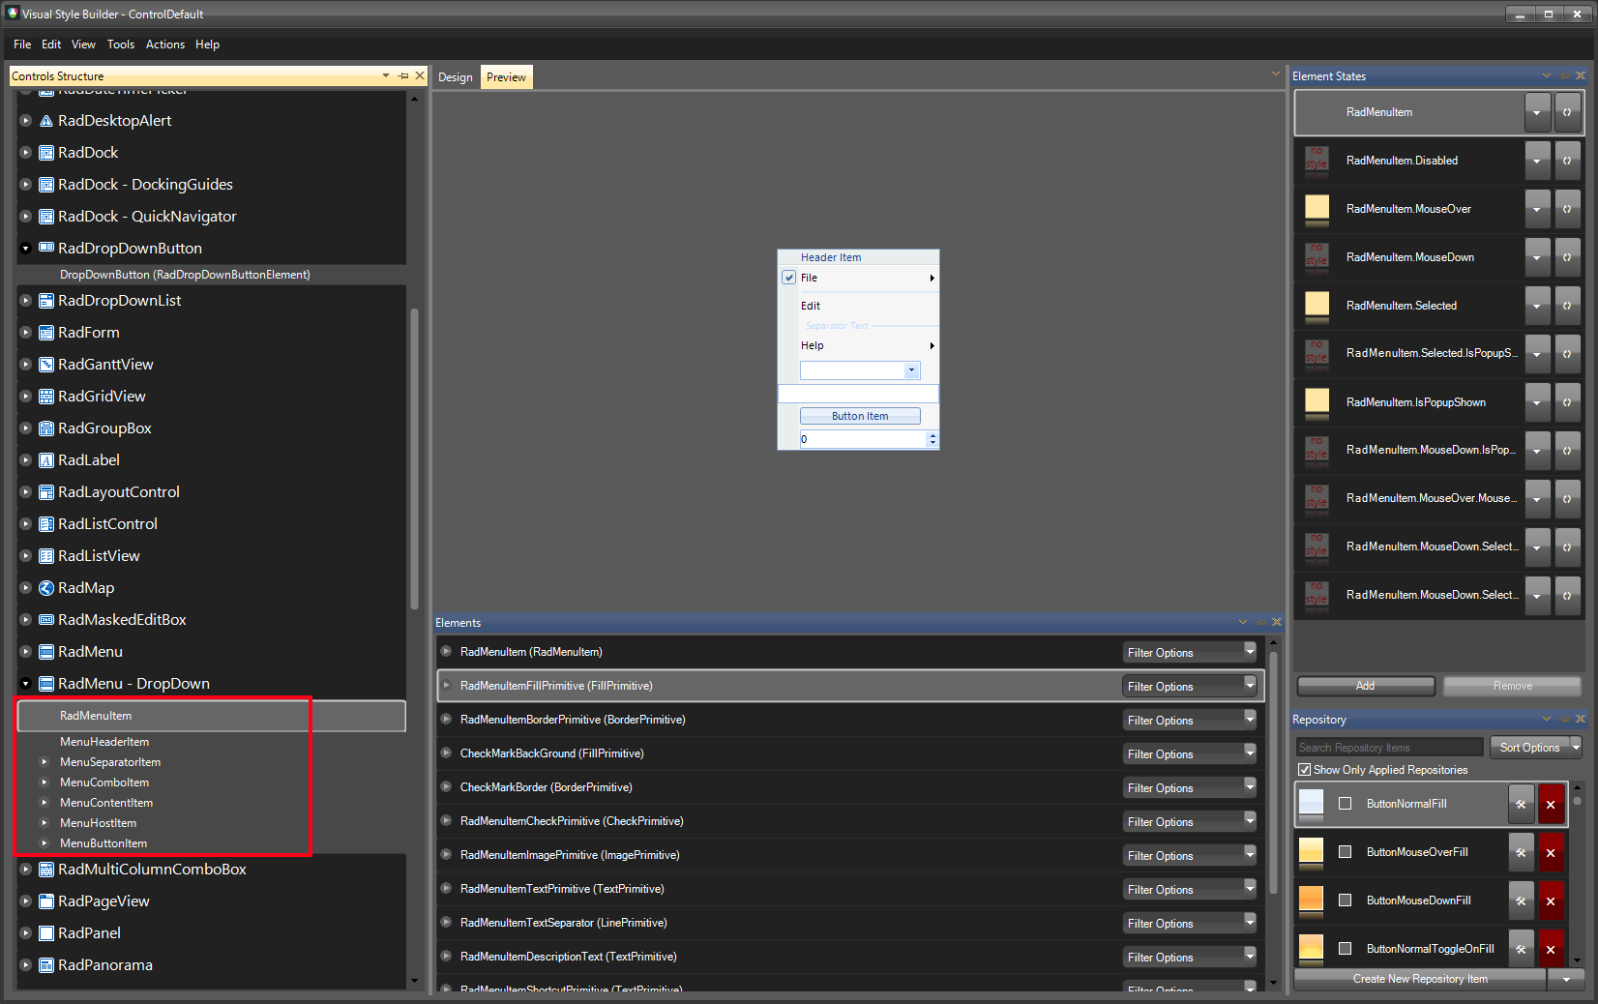Expand the MenuSeparatorItem node
Screen dimensions: 1598x1004
(44, 762)
